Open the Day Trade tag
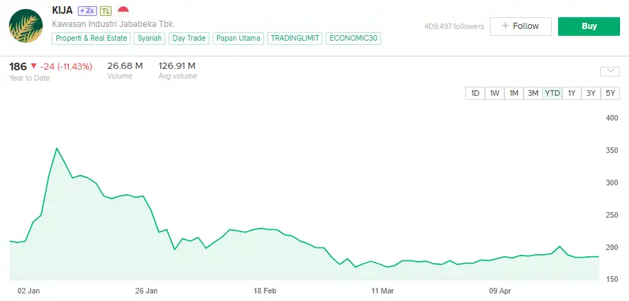This screenshot has width=629, height=301. tap(189, 39)
